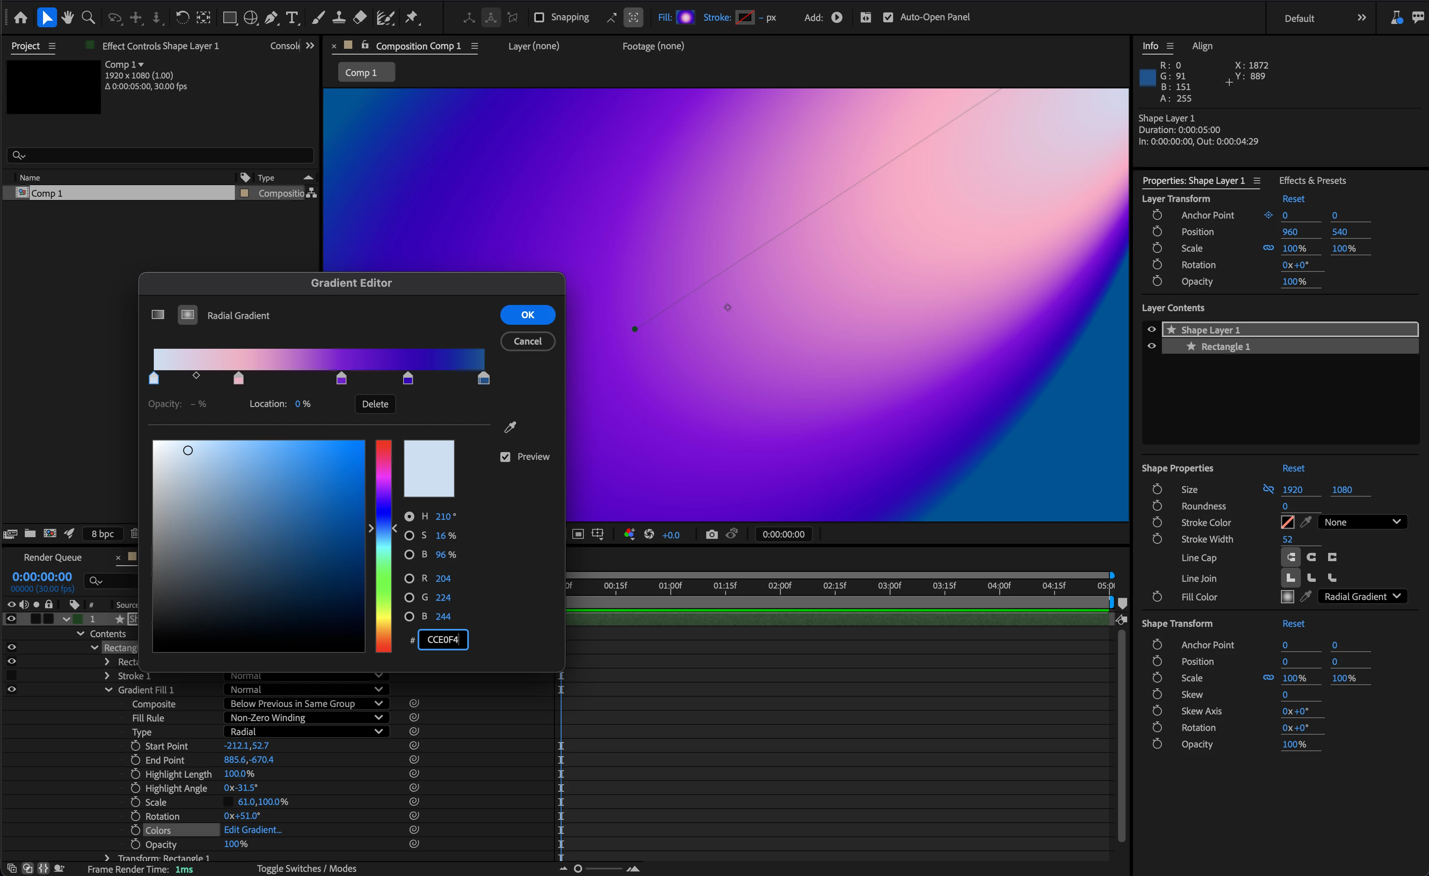Screen dimensions: 1429x876
Task: Switch to the Effects & Presets tab
Action: (x=1312, y=180)
